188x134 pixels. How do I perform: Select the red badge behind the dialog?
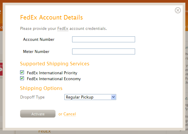(1, 69)
